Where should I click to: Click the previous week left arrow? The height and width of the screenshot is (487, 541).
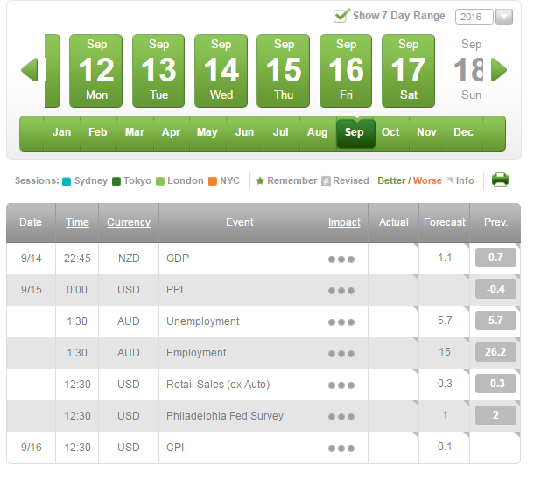pos(29,70)
